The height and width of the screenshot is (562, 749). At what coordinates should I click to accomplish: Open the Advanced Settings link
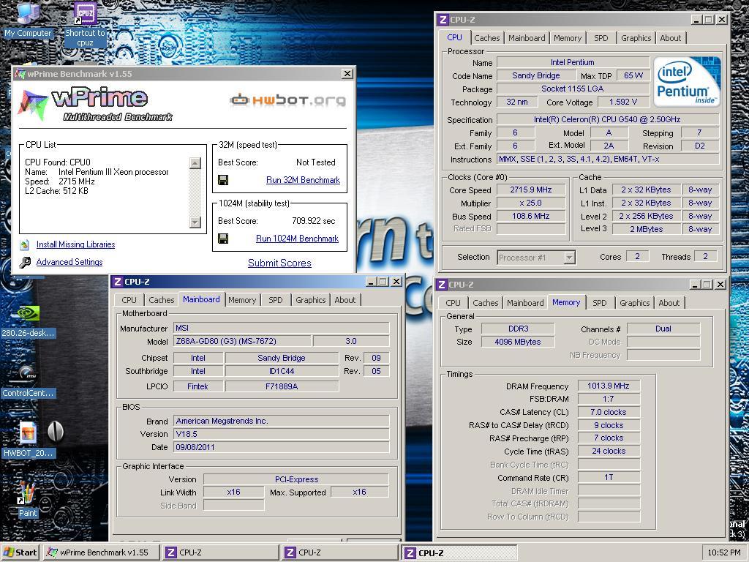click(69, 262)
